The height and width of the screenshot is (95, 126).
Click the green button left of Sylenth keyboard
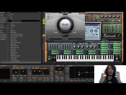click(x=49, y=59)
